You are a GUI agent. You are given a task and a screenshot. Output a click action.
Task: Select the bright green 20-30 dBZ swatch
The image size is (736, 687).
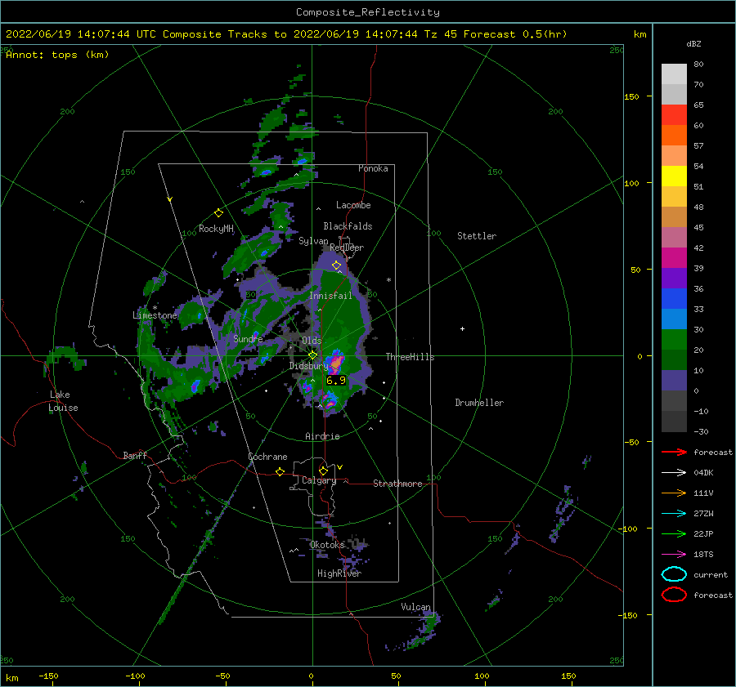coord(674,340)
